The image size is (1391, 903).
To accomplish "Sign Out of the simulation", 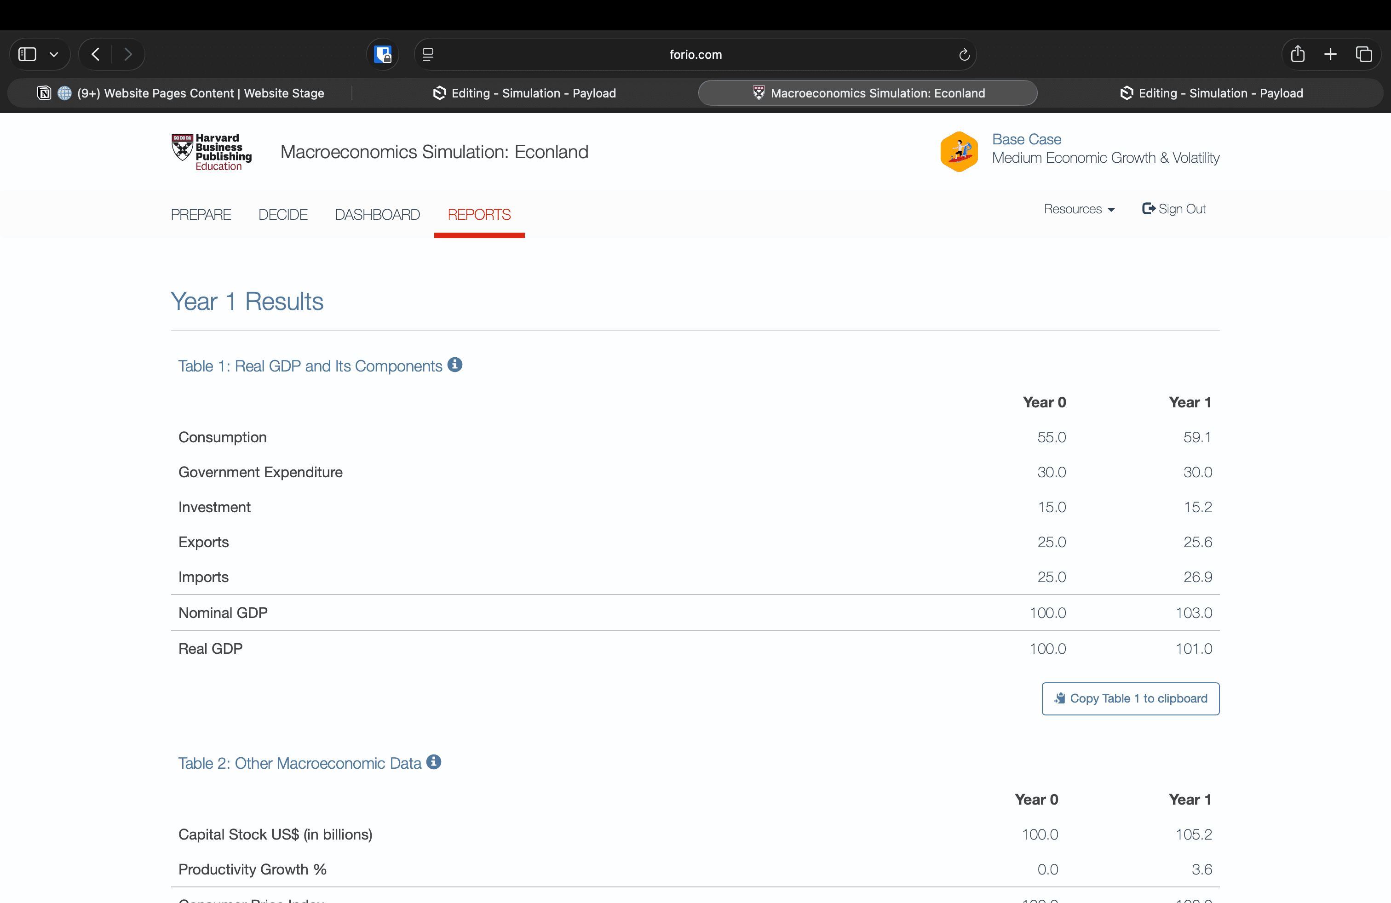I will tap(1173, 209).
